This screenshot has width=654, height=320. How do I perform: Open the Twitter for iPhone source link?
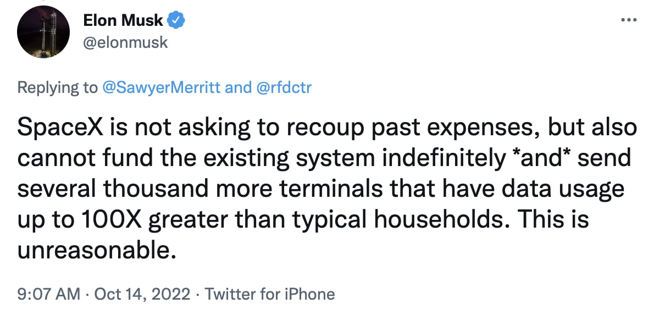click(x=270, y=294)
